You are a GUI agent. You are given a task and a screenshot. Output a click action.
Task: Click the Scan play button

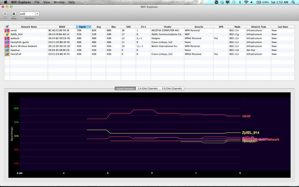coord(5,14)
